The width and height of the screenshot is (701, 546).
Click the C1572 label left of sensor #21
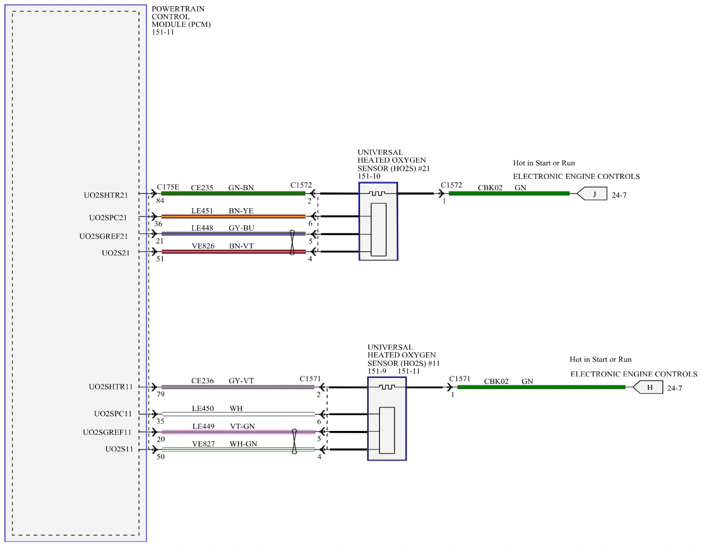[x=301, y=185]
